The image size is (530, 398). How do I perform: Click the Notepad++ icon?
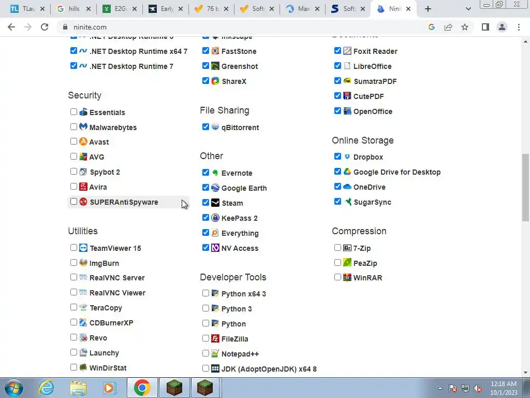pos(215,353)
